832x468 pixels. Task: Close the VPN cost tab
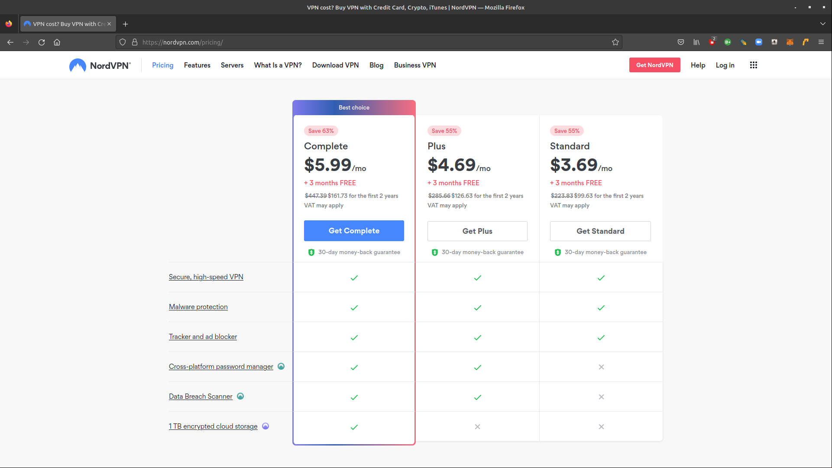click(x=109, y=24)
